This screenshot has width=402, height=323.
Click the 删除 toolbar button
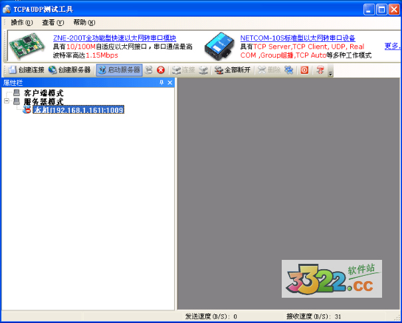click(x=269, y=70)
